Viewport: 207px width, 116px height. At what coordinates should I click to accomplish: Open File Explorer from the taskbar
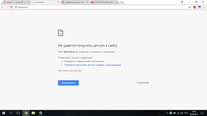pyautogui.click(x=33, y=113)
